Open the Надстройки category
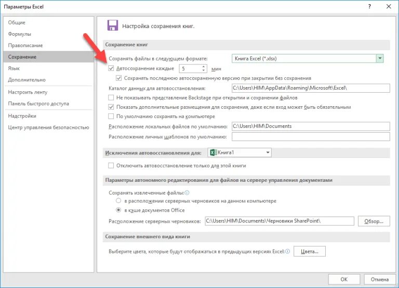Screen dimensions: 399x288 point(48,116)
